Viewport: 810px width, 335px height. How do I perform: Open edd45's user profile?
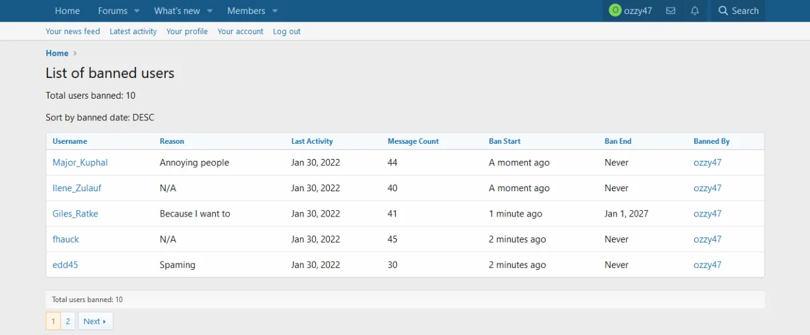65,265
